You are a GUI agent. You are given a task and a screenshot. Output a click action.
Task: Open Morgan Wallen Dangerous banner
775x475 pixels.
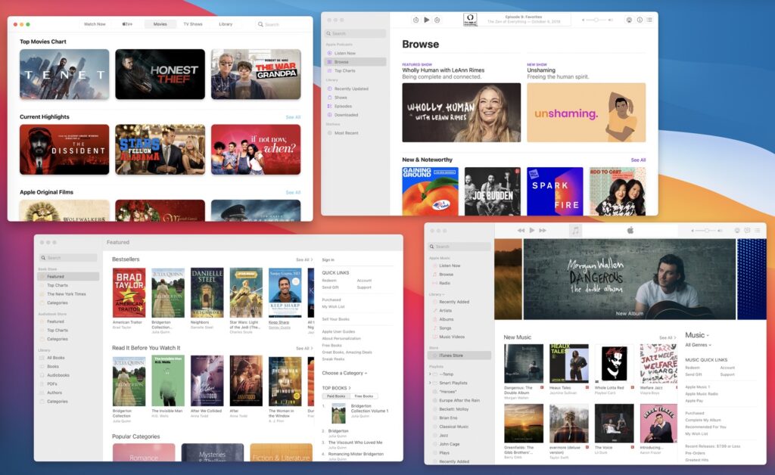pos(630,279)
